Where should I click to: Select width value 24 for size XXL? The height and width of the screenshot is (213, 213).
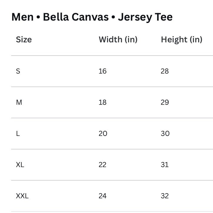click(x=103, y=196)
